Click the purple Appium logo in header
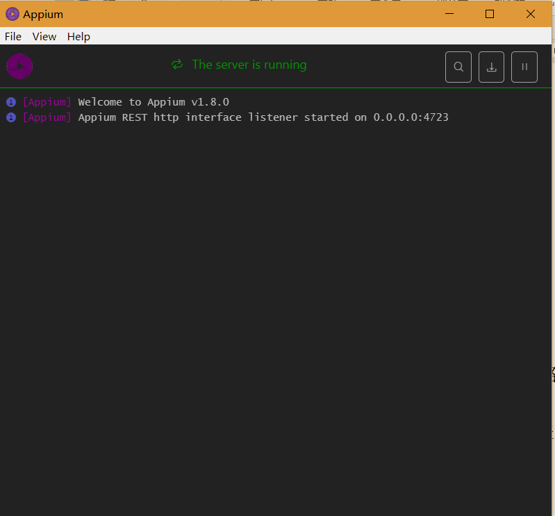This screenshot has width=555, height=516. pyautogui.click(x=19, y=66)
